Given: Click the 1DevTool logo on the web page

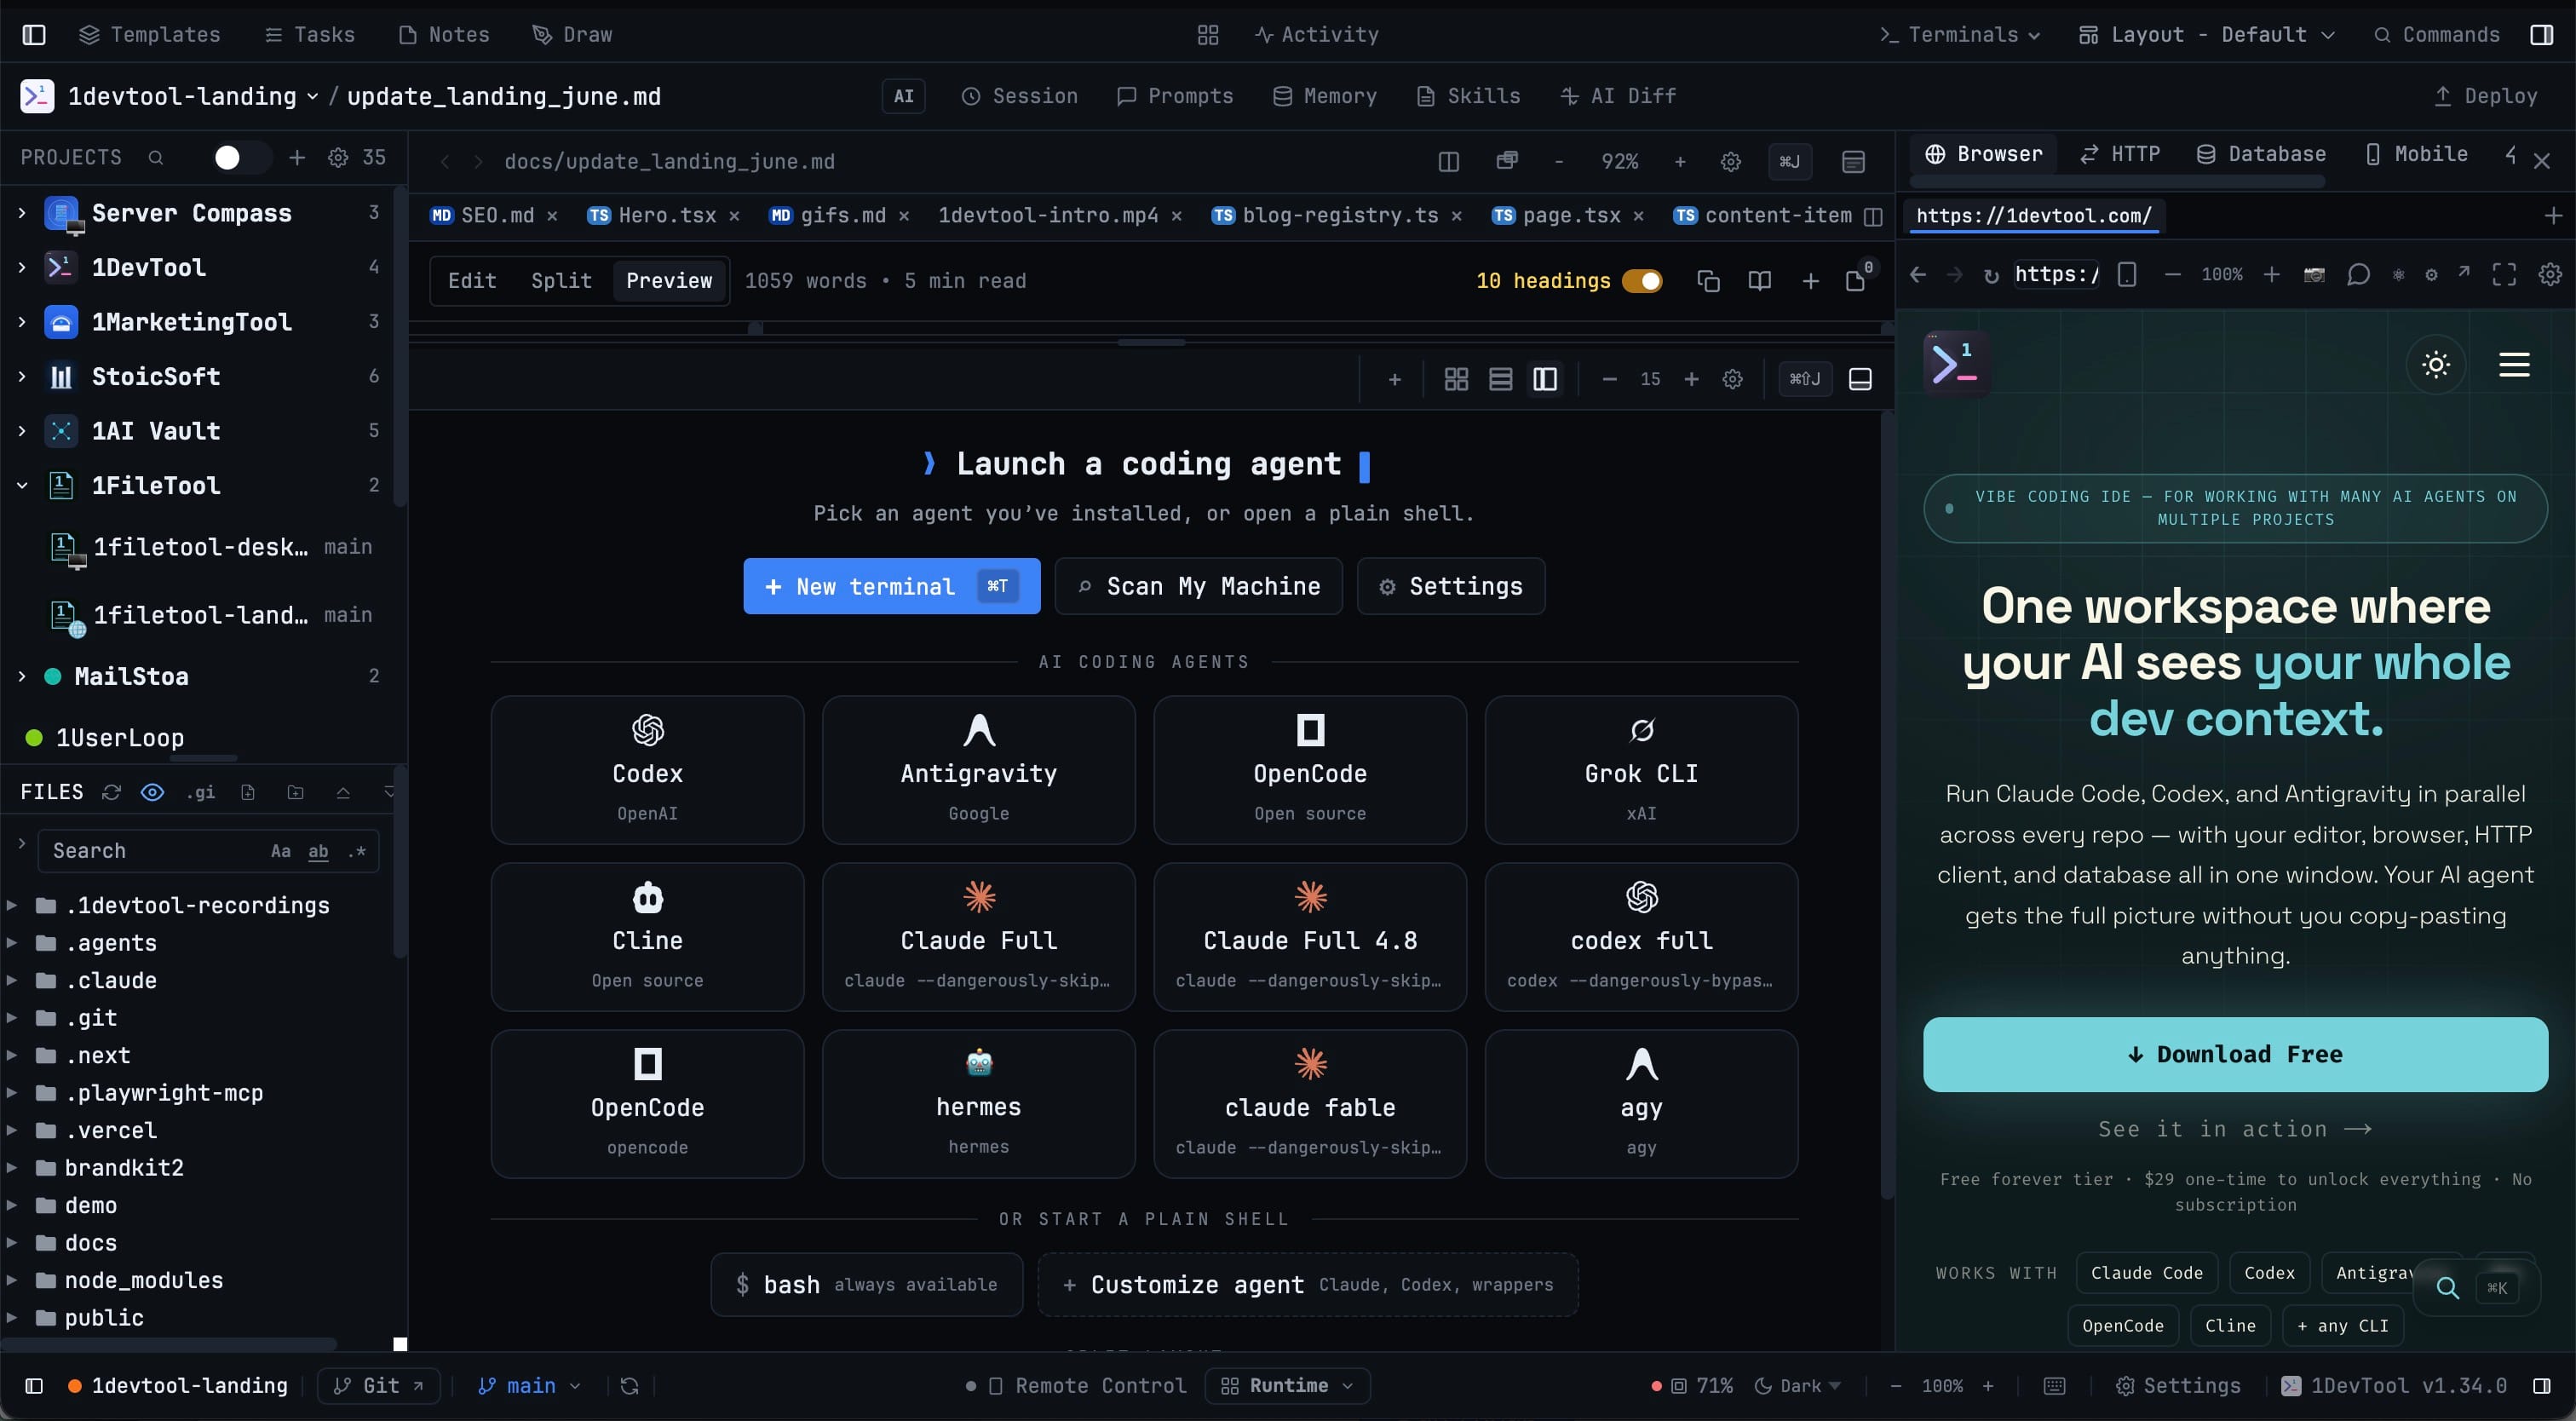Looking at the screenshot, I should pyautogui.click(x=1955, y=364).
